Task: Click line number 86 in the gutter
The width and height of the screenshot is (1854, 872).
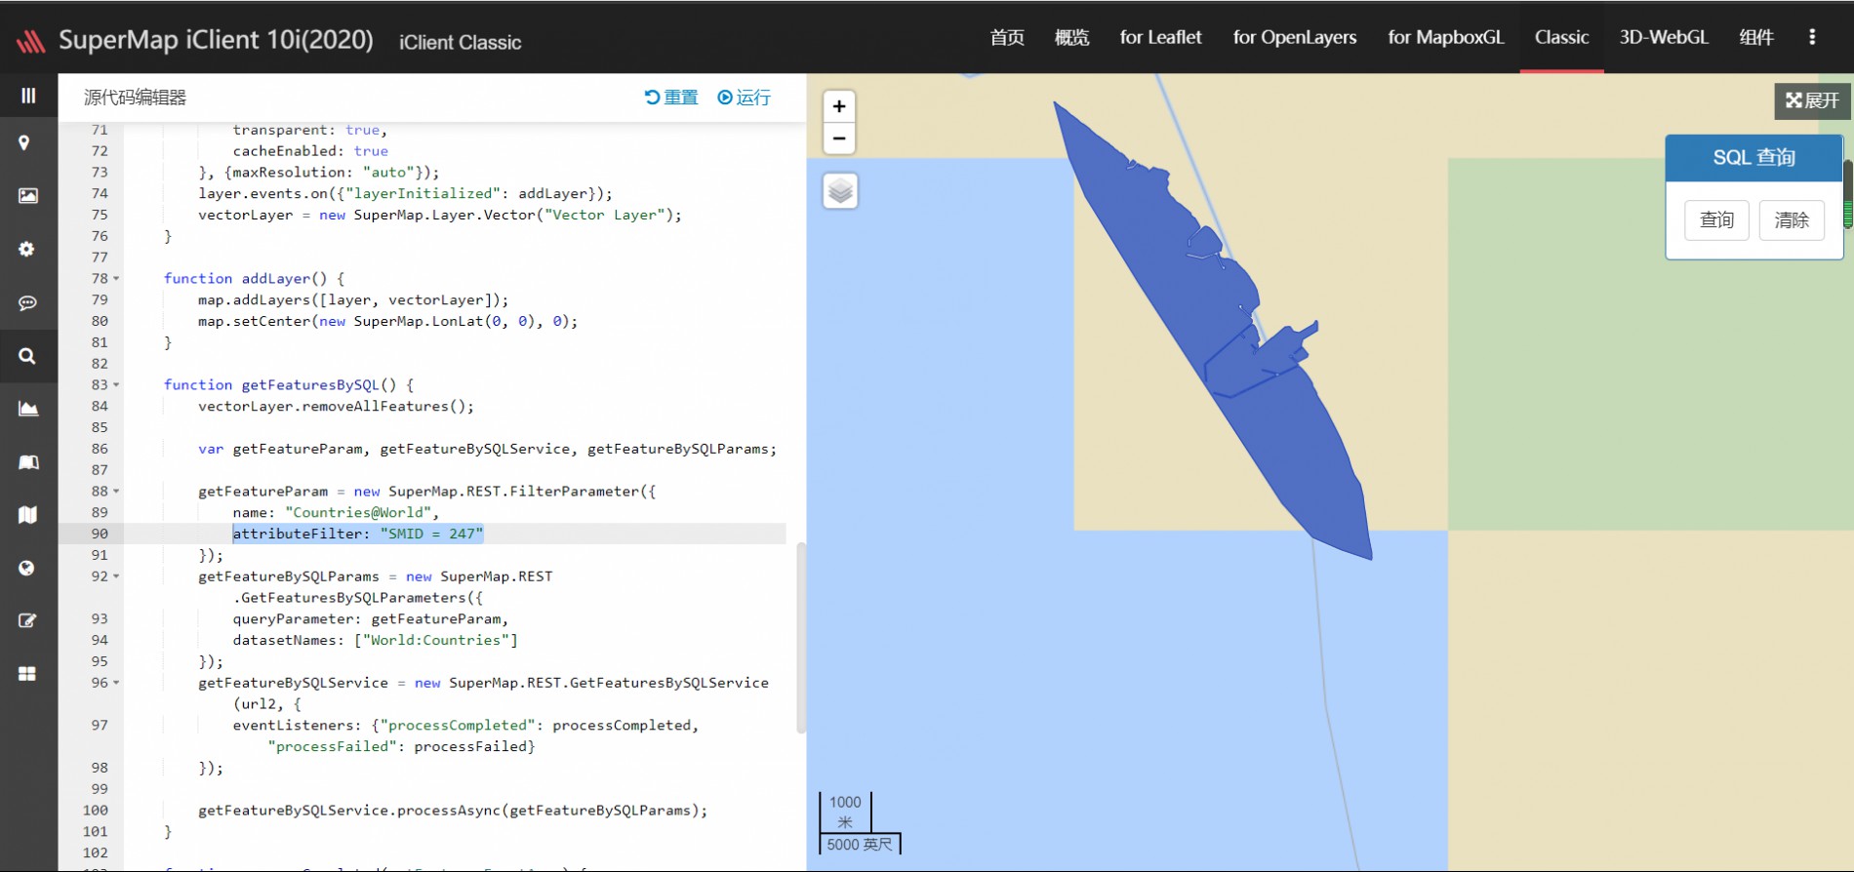Action: tap(100, 449)
